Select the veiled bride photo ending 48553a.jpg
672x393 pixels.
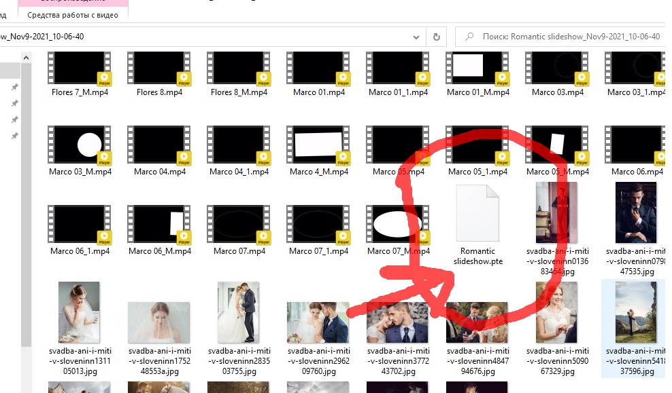click(x=159, y=322)
